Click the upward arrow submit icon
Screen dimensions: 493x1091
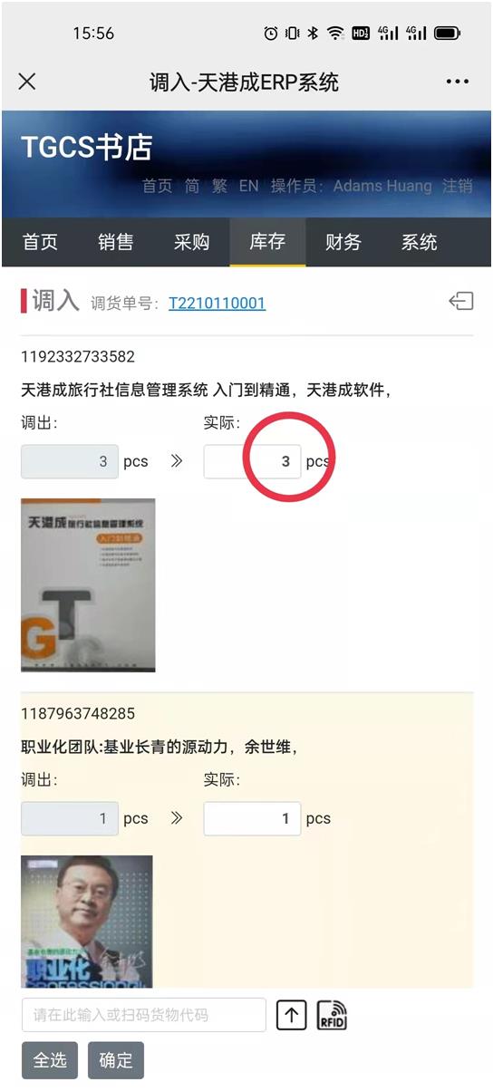[x=292, y=1015]
